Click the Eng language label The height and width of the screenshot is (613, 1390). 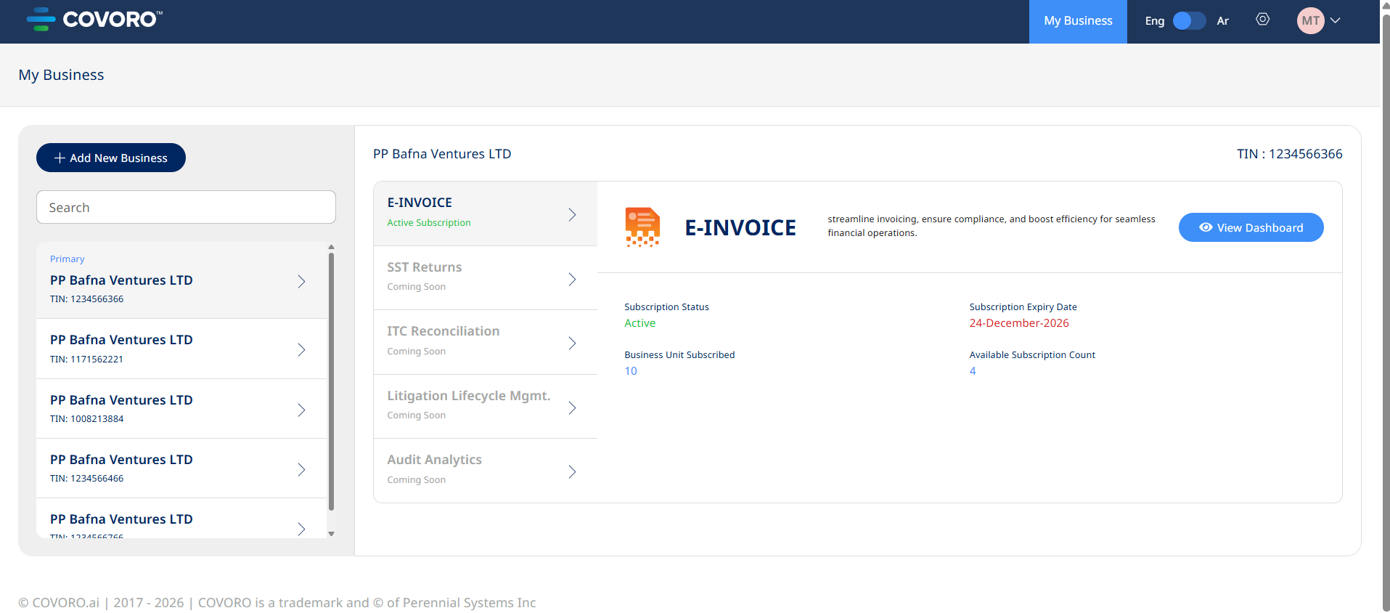[1155, 21]
